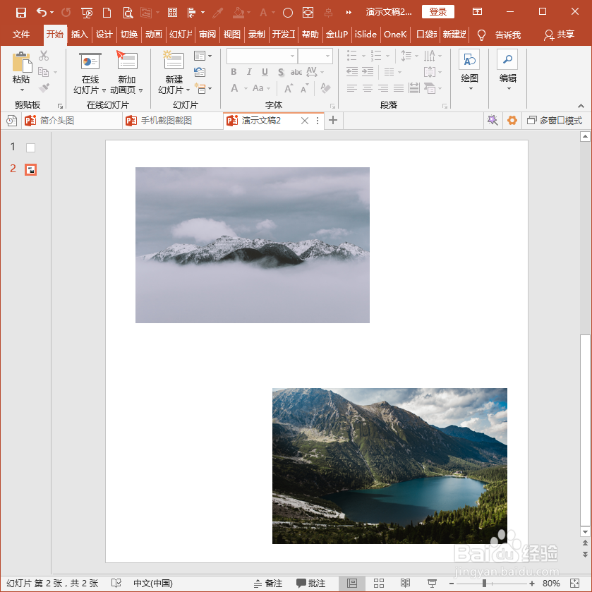Switch to the iSlide ribbon tab

pyautogui.click(x=366, y=35)
